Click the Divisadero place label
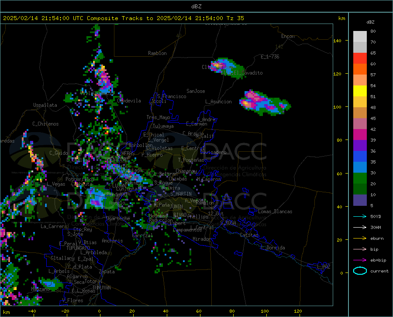The width and height of the screenshot is (393, 317). tap(213, 152)
